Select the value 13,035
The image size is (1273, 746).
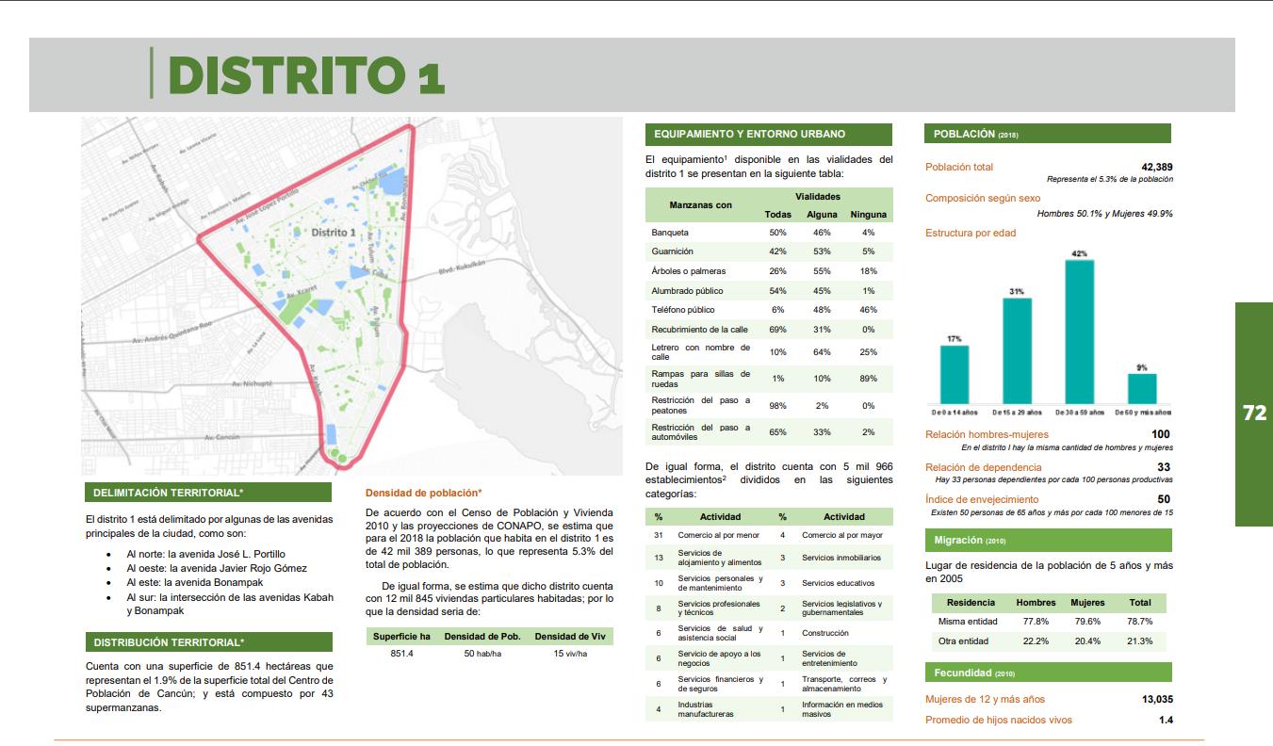(x=1157, y=699)
